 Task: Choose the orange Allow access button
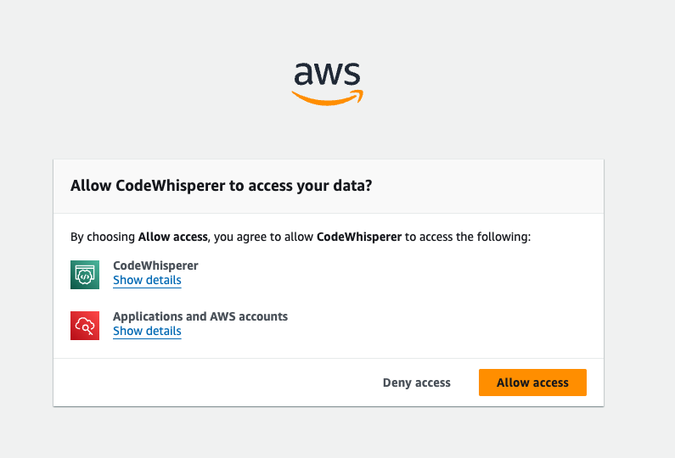(532, 383)
